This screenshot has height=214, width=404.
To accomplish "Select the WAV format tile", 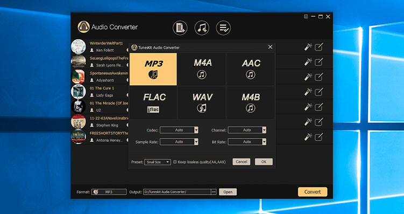I will point(202,102).
